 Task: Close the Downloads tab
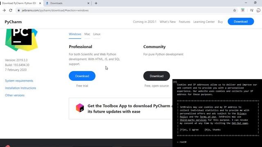point(88,3)
